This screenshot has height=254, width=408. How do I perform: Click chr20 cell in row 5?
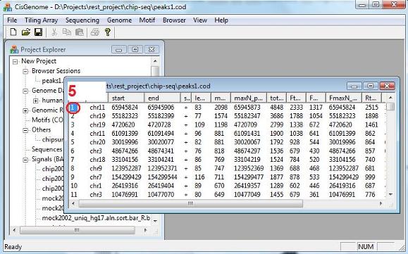(x=97, y=142)
